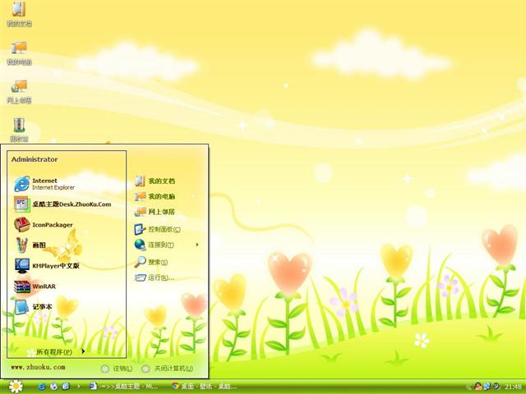
Task: Open the Recycle Bin desktop icon
Action: click(x=19, y=130)
